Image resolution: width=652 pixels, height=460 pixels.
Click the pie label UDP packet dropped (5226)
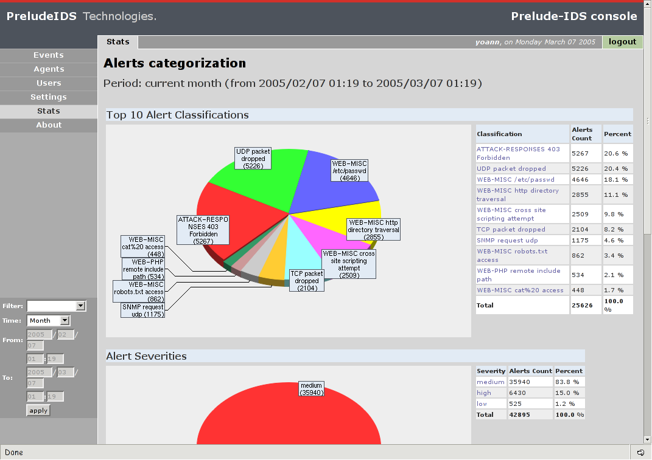(x=253, y=159)
